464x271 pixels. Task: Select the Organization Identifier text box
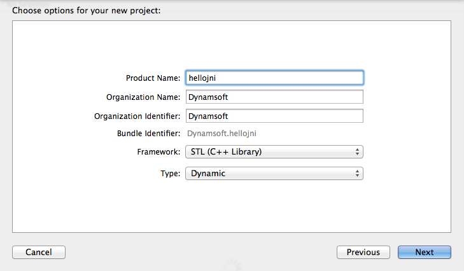pos(274,116)
